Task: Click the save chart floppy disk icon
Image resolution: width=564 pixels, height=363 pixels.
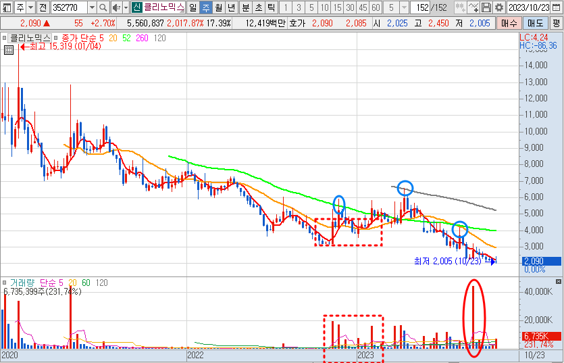Action: (486, 7)
